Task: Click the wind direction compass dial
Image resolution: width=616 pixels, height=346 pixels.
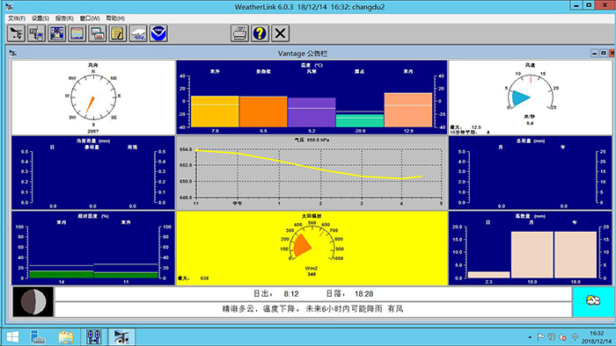Action: coord(93,97)
